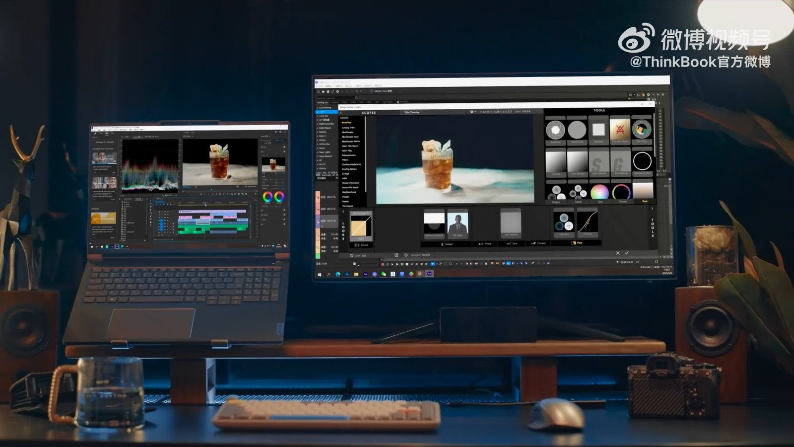Open the Favorites looks category
This screenshot has width=794, height=447.
point(346,123)
